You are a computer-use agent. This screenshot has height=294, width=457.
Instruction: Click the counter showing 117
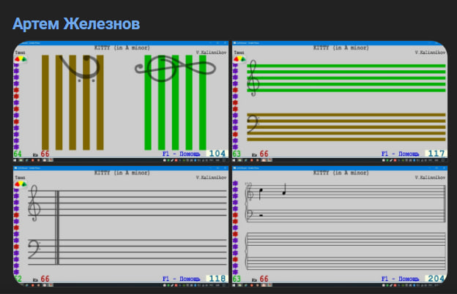[x=436, y=154]
